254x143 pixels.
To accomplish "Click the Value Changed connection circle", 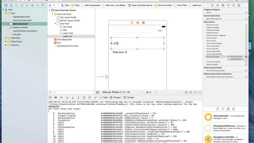I will point(246,64).
